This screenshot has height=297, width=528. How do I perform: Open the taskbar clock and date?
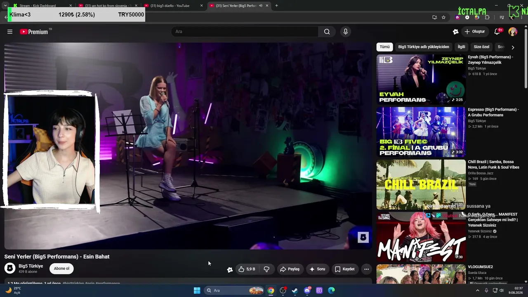point(516,290)
